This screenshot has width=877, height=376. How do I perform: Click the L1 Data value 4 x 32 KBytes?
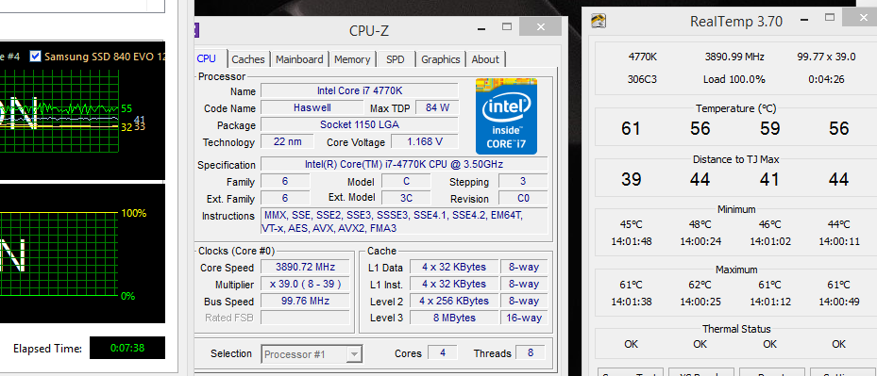453,267
